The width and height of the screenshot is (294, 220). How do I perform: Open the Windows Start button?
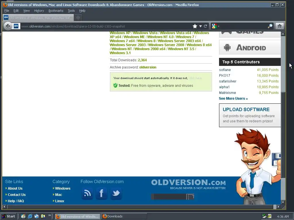[x=9, y=216]
